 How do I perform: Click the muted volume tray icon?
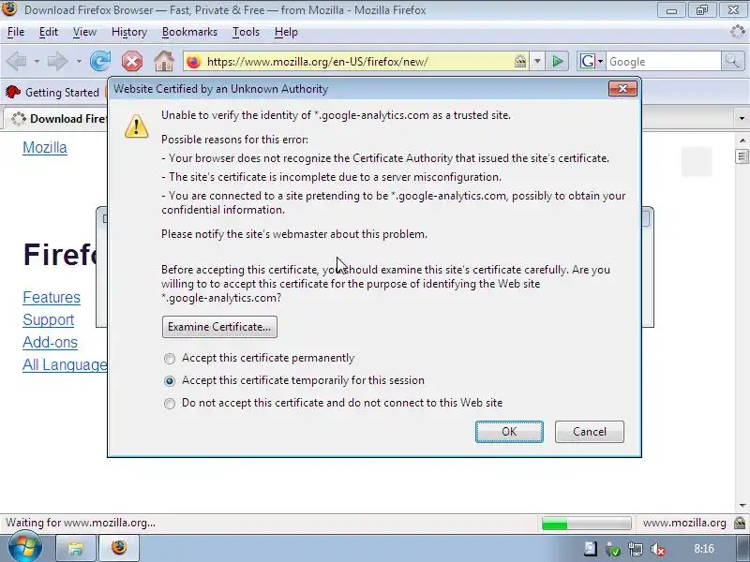click(658, 549)
